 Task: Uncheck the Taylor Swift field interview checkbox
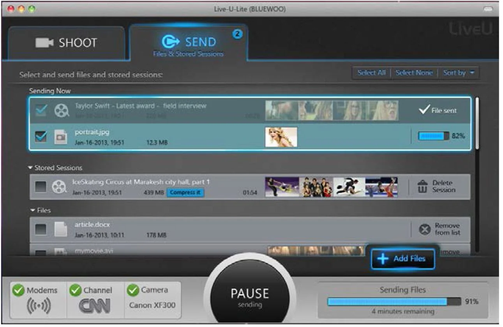(42, 111)
